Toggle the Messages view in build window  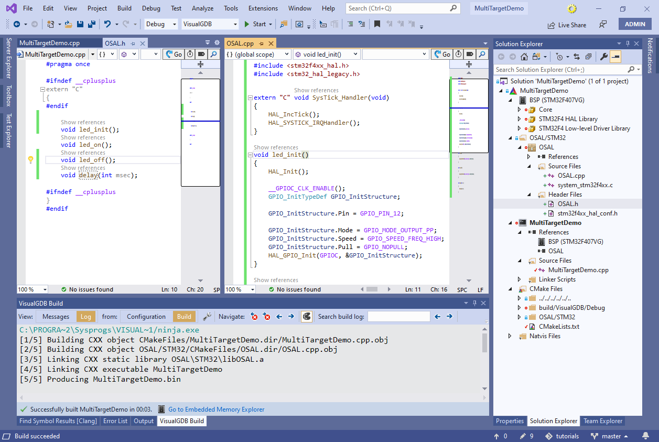pos(56,317)
